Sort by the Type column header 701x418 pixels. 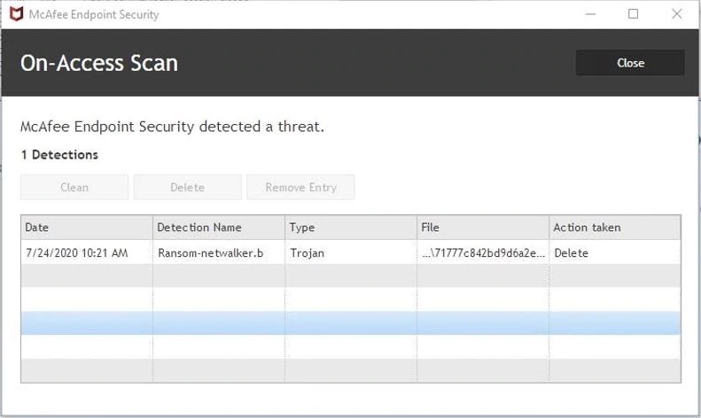pos(351,228)
